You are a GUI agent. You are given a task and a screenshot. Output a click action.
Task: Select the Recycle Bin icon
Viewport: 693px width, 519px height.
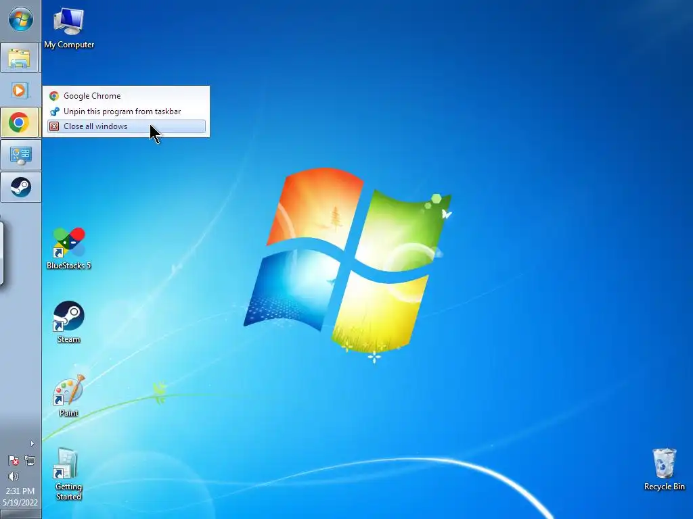click(665, 470)
